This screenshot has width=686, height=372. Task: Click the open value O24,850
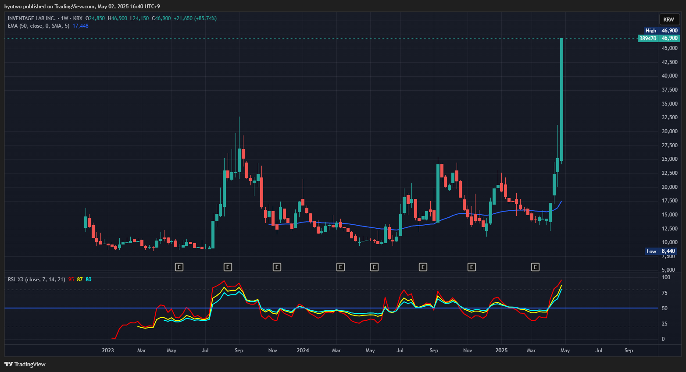pyautogui.click(x=95, y=18)
